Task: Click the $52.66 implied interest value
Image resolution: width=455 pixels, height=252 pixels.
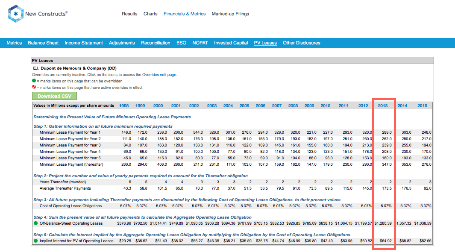Action: coord(425,241)
